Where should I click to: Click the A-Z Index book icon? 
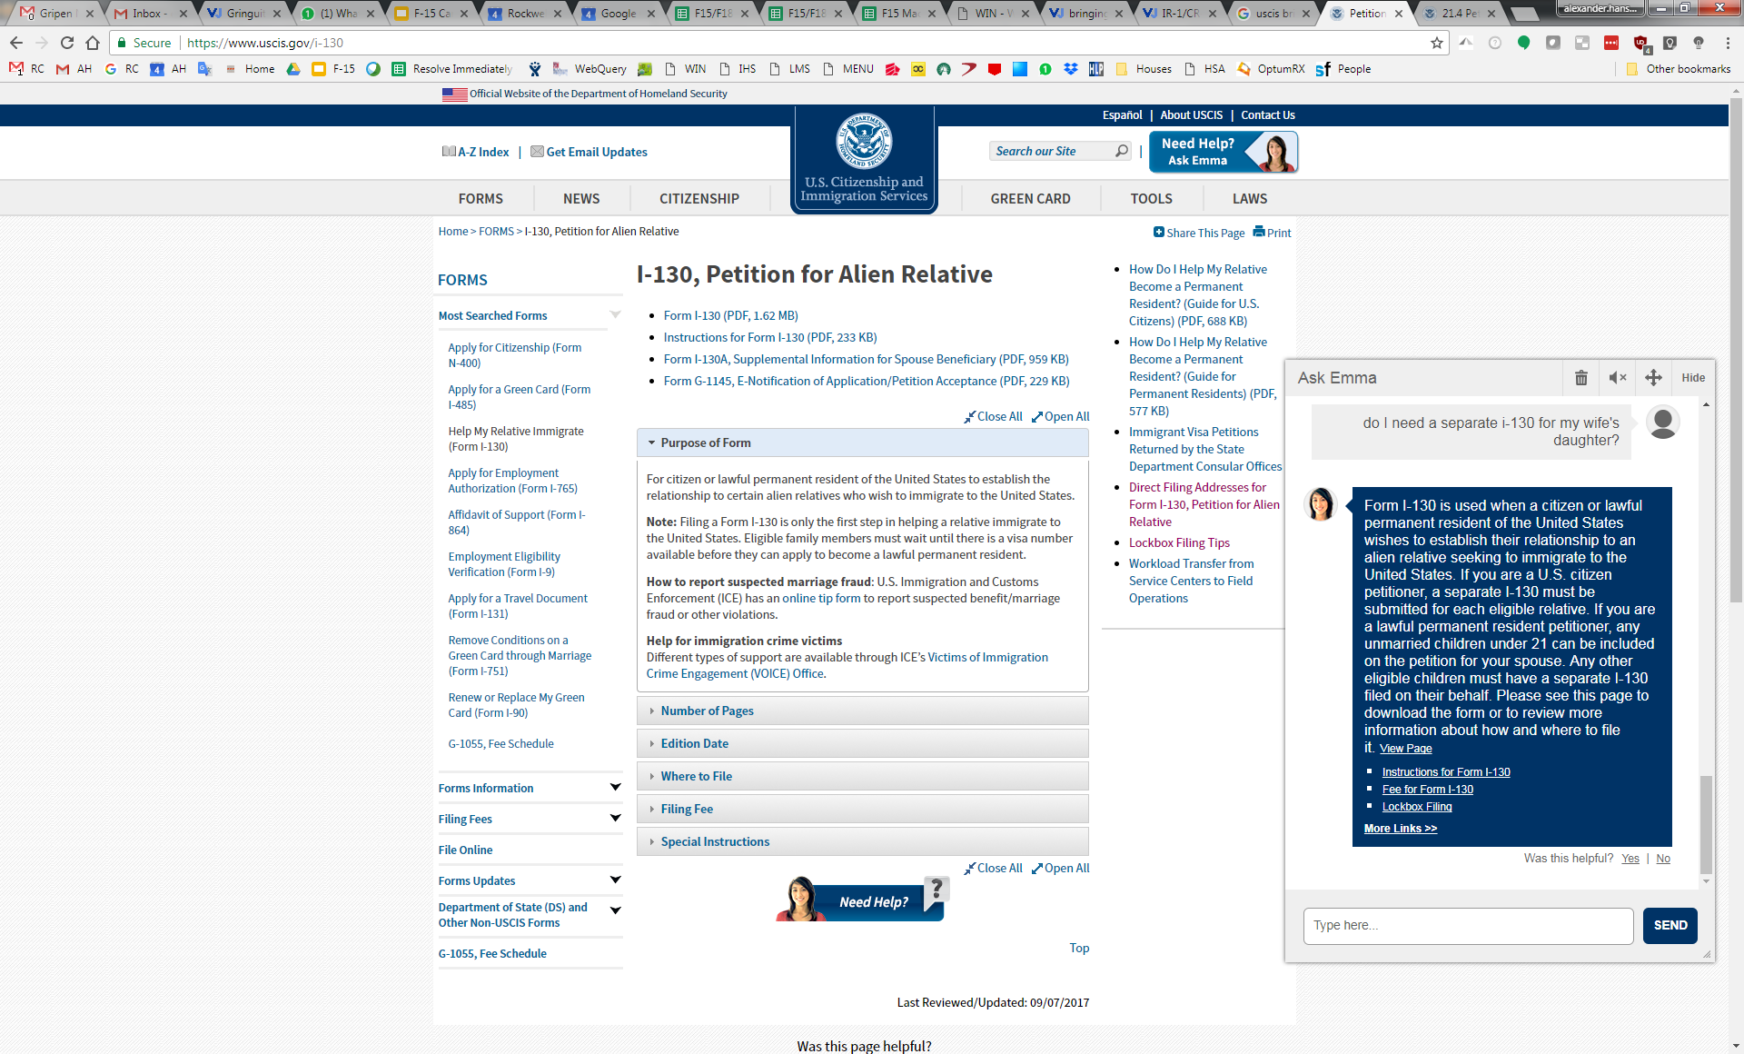(x=449, y=152)
